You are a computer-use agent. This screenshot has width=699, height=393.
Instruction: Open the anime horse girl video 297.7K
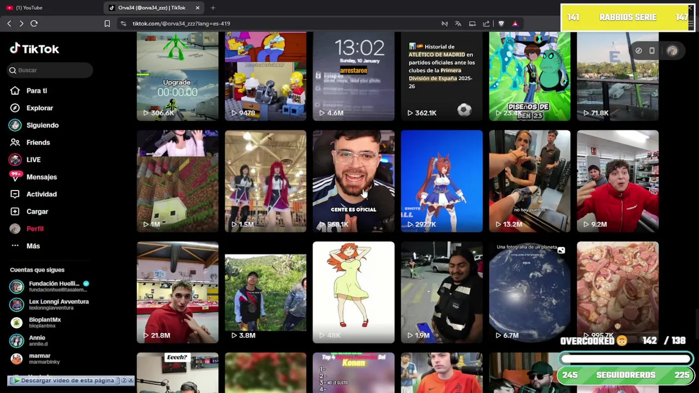[442, 181]
